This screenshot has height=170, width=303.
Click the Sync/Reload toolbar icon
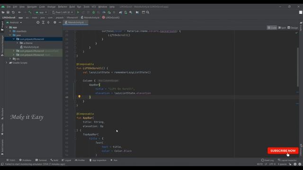(x=13, y=12)
